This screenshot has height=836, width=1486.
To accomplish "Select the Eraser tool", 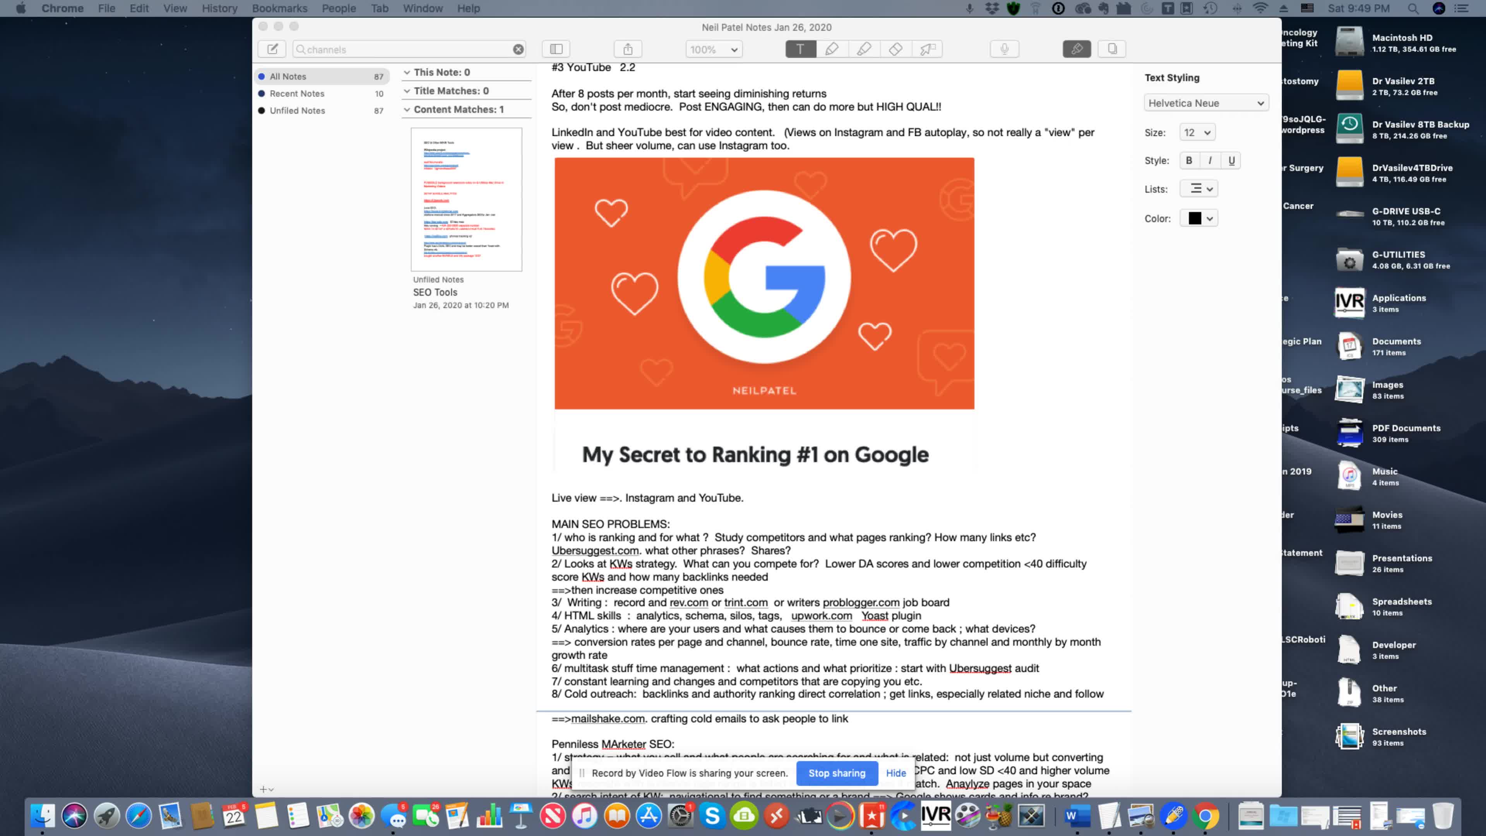I will click(x=895, y=49).
